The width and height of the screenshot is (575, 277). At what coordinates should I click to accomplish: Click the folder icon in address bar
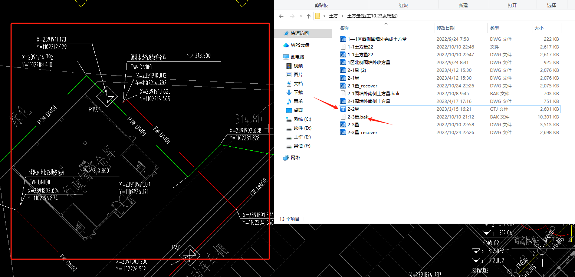[x=317, y=16]
